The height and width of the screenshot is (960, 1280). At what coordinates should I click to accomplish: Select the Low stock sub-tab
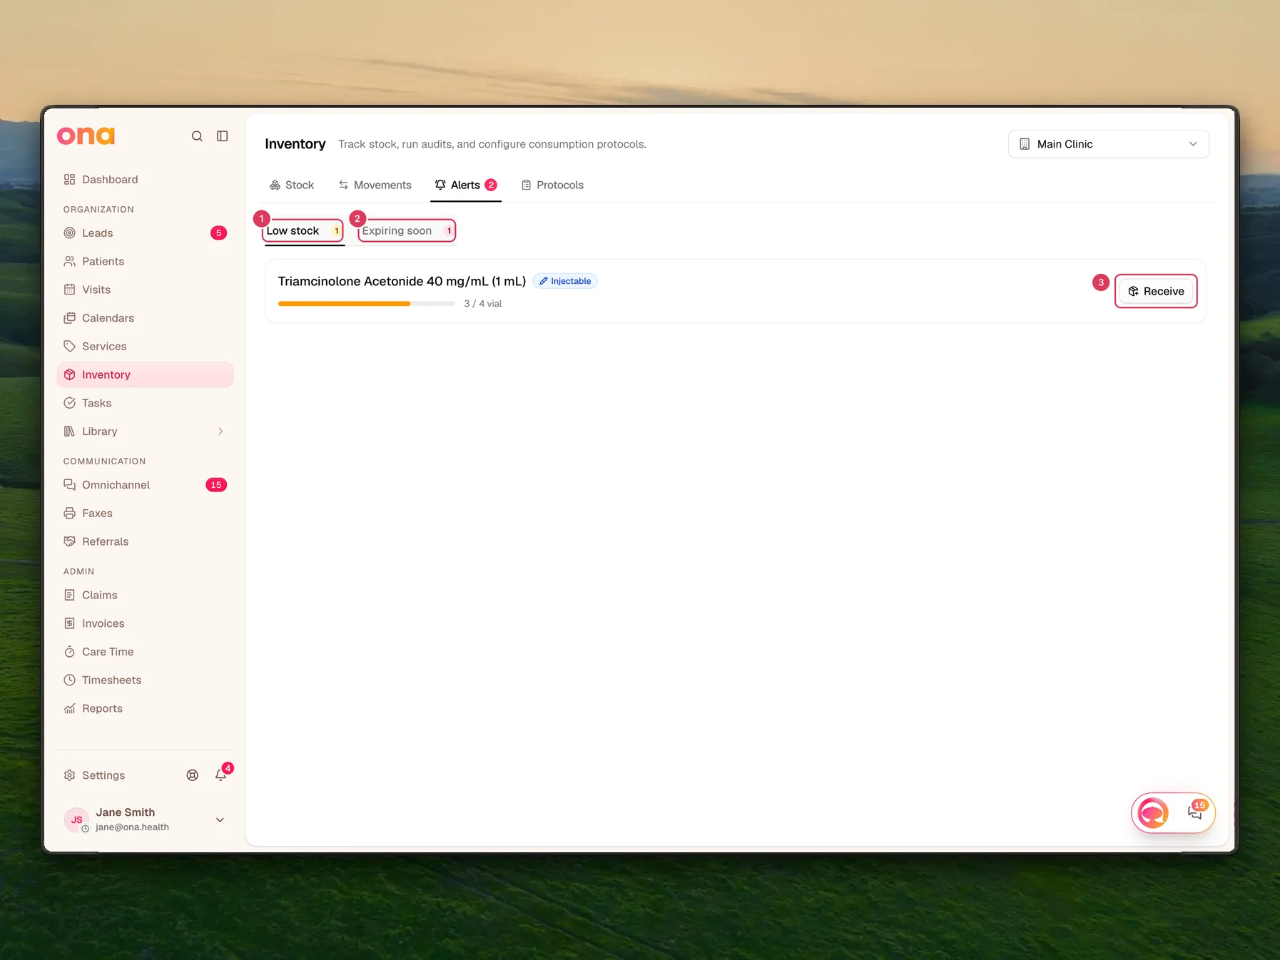(x=304, y=231)
